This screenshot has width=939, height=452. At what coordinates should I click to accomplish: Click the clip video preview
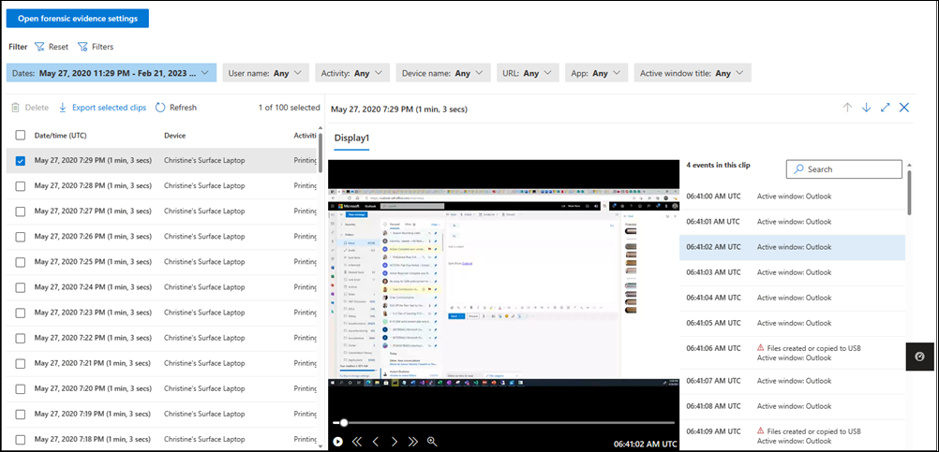tap(503, 287)
